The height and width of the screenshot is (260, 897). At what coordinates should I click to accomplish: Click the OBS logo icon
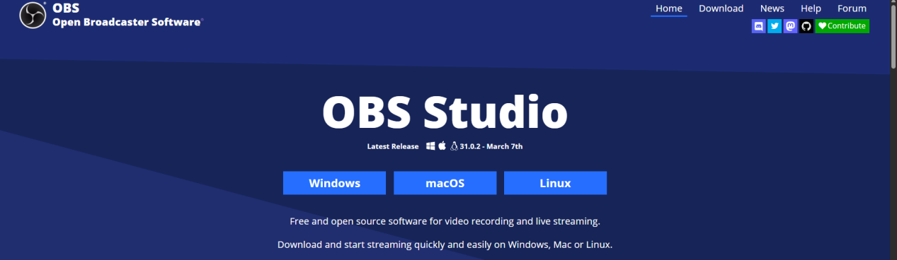(33, 15)
